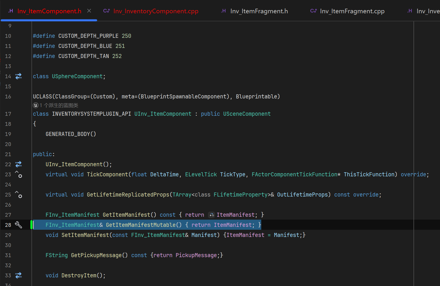The width and height of the screenshot is (440, 286).
Task: Click on 'GENERATED_BODY()' macro
Action: tap(71, 134)
